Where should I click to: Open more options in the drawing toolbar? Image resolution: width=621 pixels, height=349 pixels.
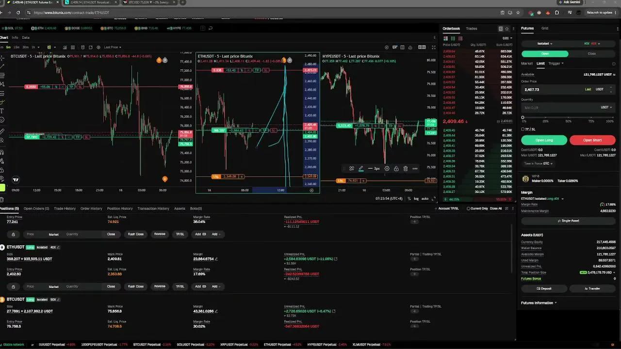(415, 169)
